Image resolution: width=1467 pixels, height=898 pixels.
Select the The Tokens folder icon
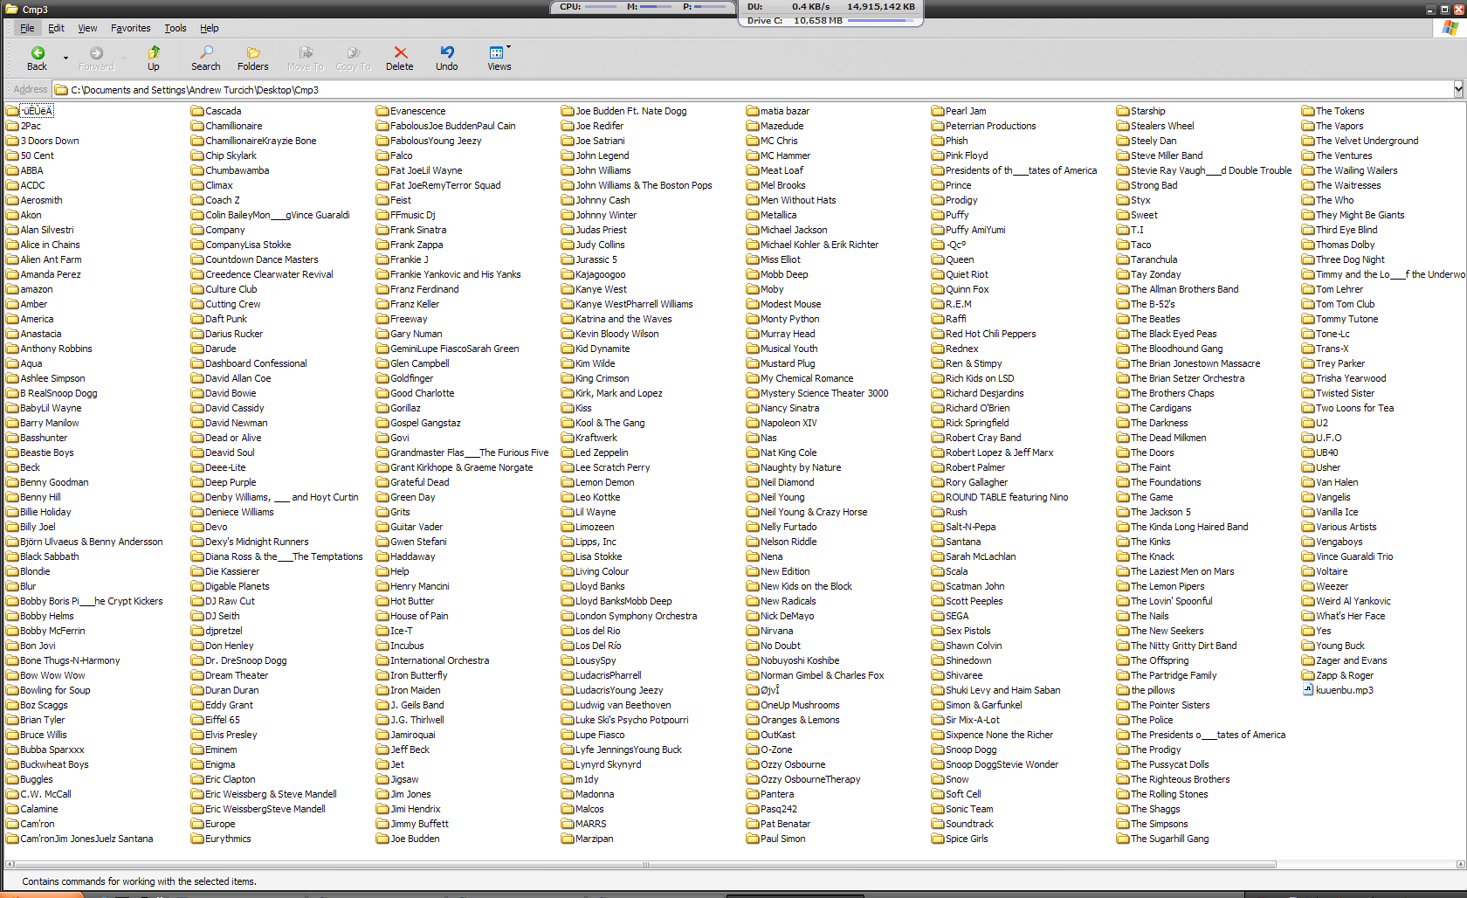[x=1308, y=111]
